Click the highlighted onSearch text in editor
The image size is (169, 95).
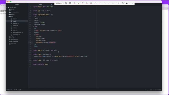pyautogui.click(x=52, y=42)
